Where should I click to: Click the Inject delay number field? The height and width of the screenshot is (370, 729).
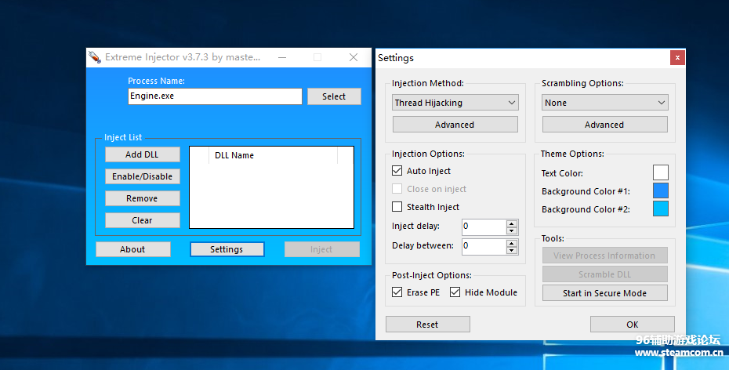(484, 227)
